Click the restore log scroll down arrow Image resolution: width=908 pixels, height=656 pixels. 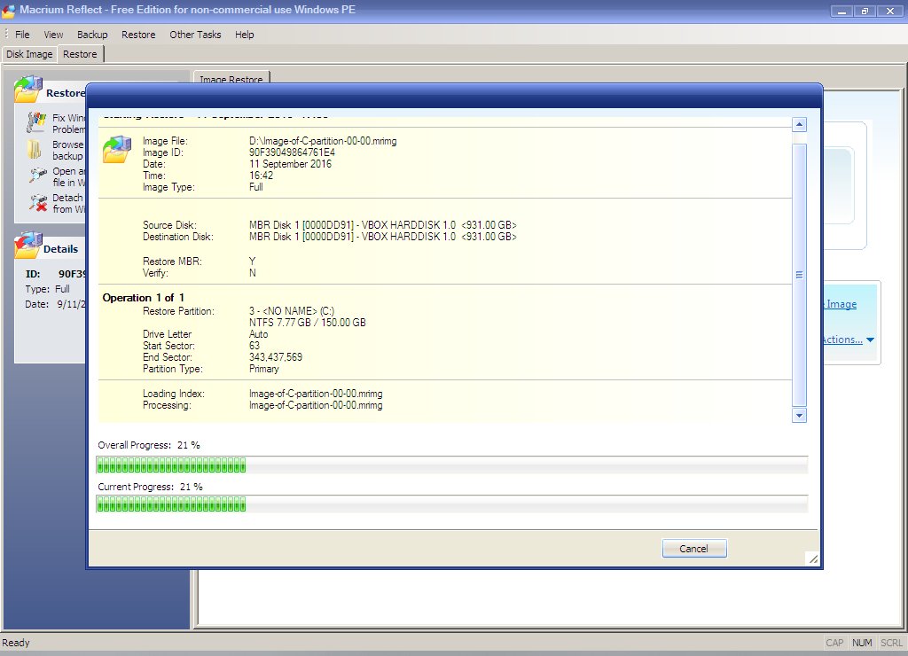click(x=799, y=415)
